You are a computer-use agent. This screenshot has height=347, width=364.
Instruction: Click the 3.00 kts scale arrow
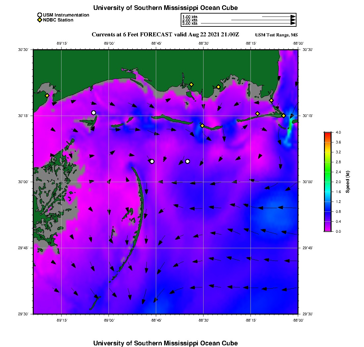click(x=248, y=23)
